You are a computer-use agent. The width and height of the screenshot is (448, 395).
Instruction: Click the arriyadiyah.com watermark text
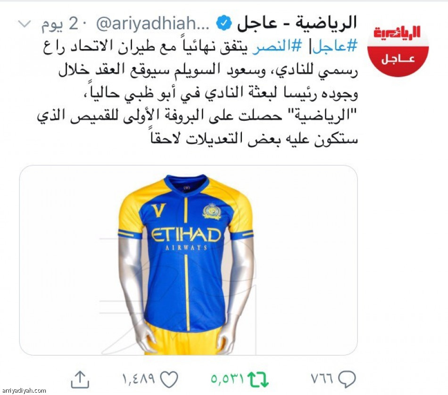tap(23, 390)
